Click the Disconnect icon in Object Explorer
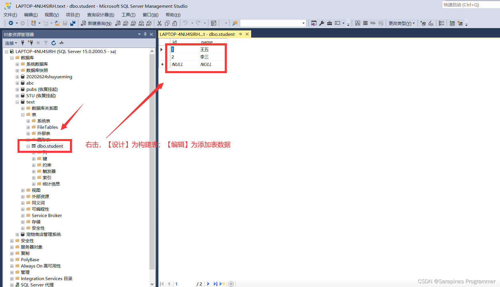Image resolution: width=500 pixels, height=287 pixels. click(30, 43)
